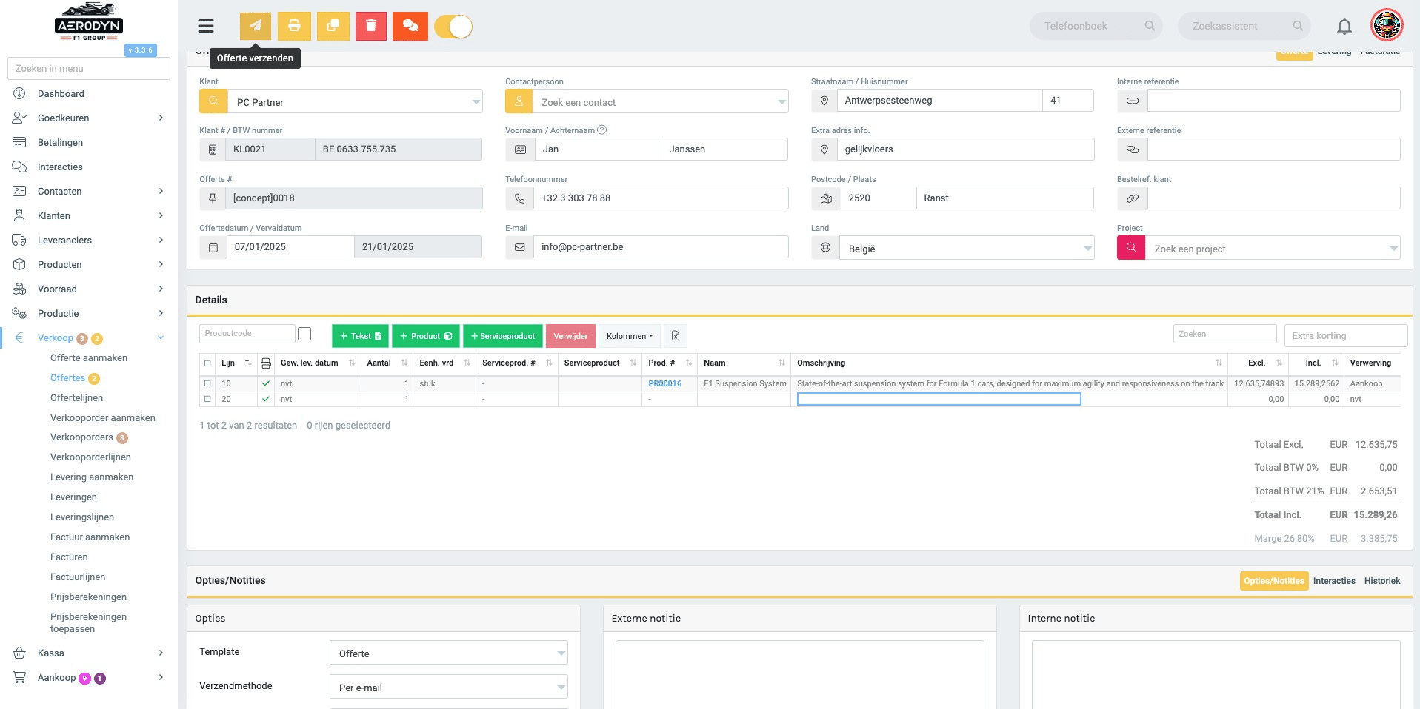
Task: Open interactions via chat bubbles icon
Action: [410, 27]
